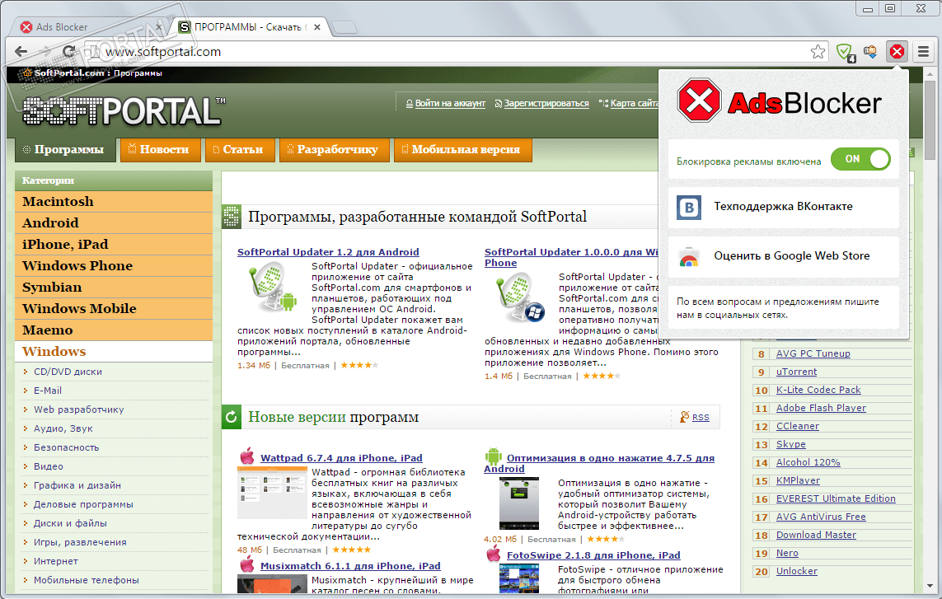This screenshot has width=942, height=599.
Task: Click Техподдержка ВКонтакте button in popup
Action: [783, 208]
